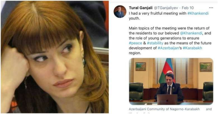The image size is (218, 114).
Task: Click the word 'and' beside the caption
Action: click(209, 109)
